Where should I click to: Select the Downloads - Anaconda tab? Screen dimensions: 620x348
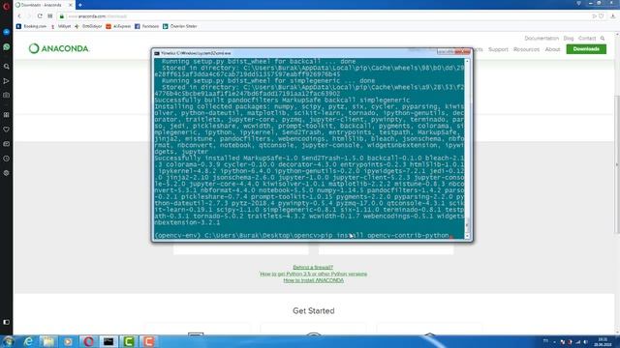(44, 5)
